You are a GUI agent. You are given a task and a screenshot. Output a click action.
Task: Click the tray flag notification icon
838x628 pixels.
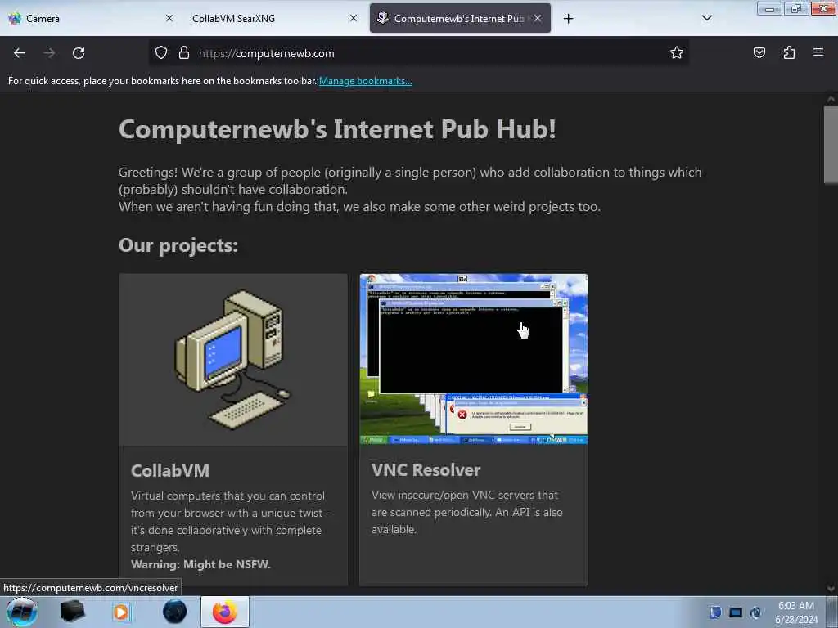715,612
